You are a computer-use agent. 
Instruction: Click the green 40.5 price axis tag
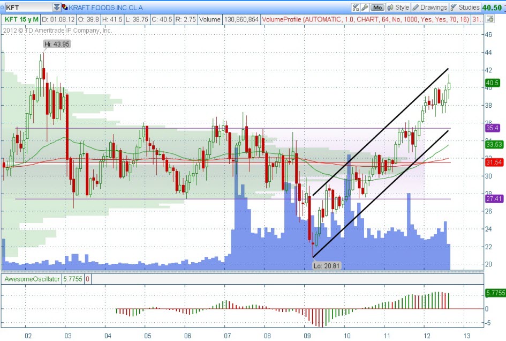click(x=493, y=83)
